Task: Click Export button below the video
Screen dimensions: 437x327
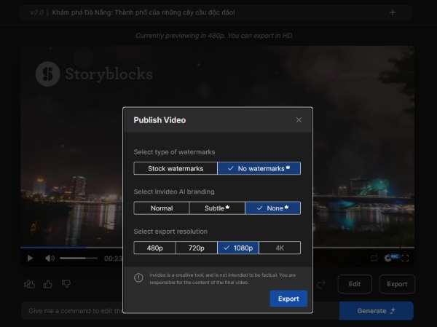Action: pos(397,284)
